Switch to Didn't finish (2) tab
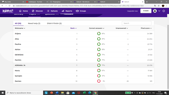Screen dimensions: 169x95 pyautogui.click(x=54, y=23)
